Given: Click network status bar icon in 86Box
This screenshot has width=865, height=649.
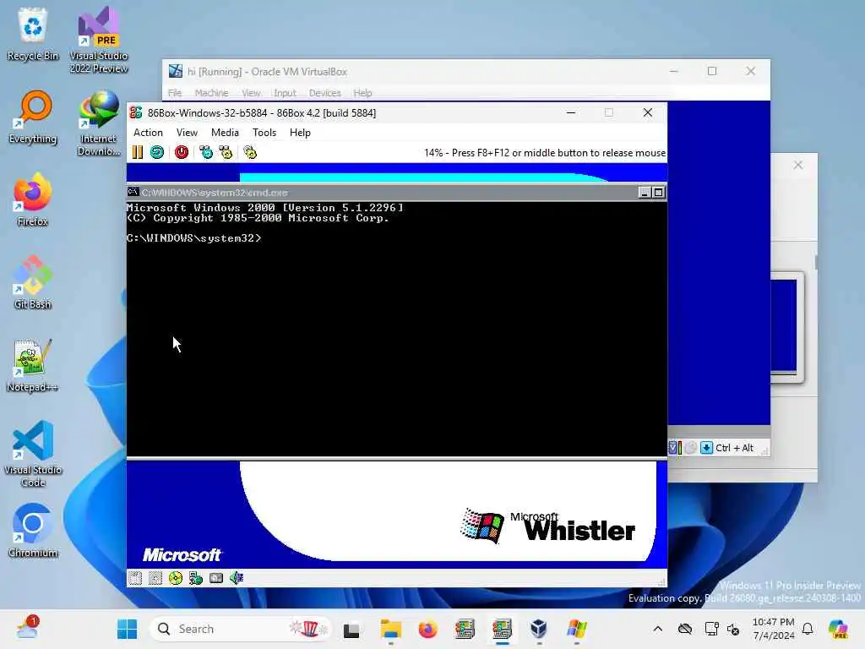Looking at the screenshot, I should [x=196, y=578].
